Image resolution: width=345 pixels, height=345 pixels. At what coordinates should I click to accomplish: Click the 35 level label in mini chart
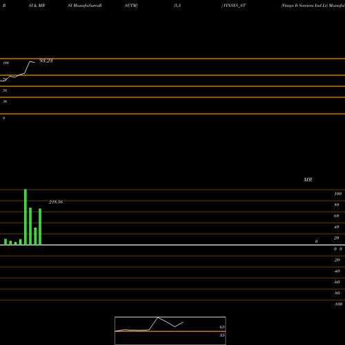click(222, 335)
